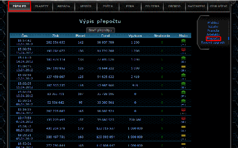Click the green rank-up icon in the 16.04.2012 row
Viewport: 238px width, 148px height.
(x=183, y=41)
